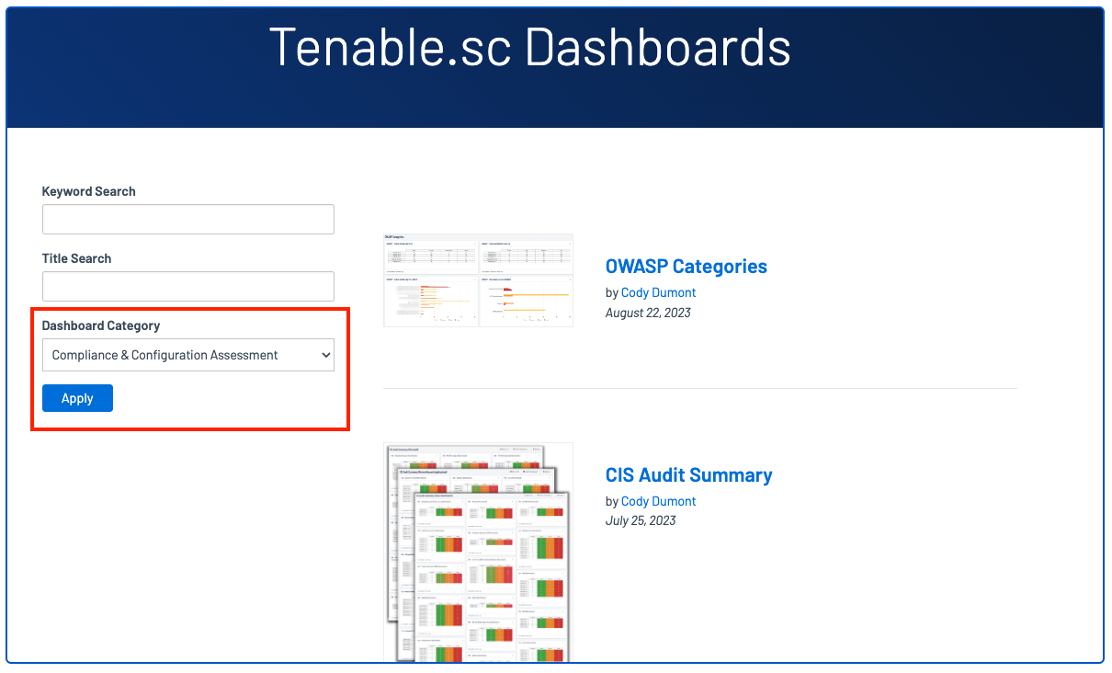Click the August 22, 2023 date text
The image size is (1112, 673).
[648, 313]
